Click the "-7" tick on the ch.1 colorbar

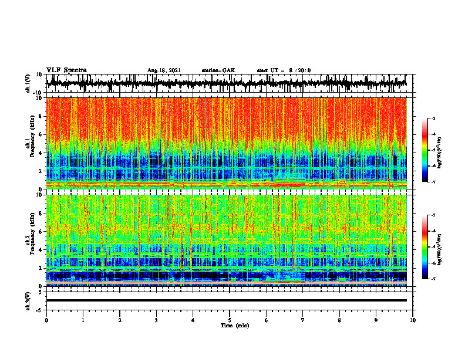pyautogui.click(x=433, y=182)
